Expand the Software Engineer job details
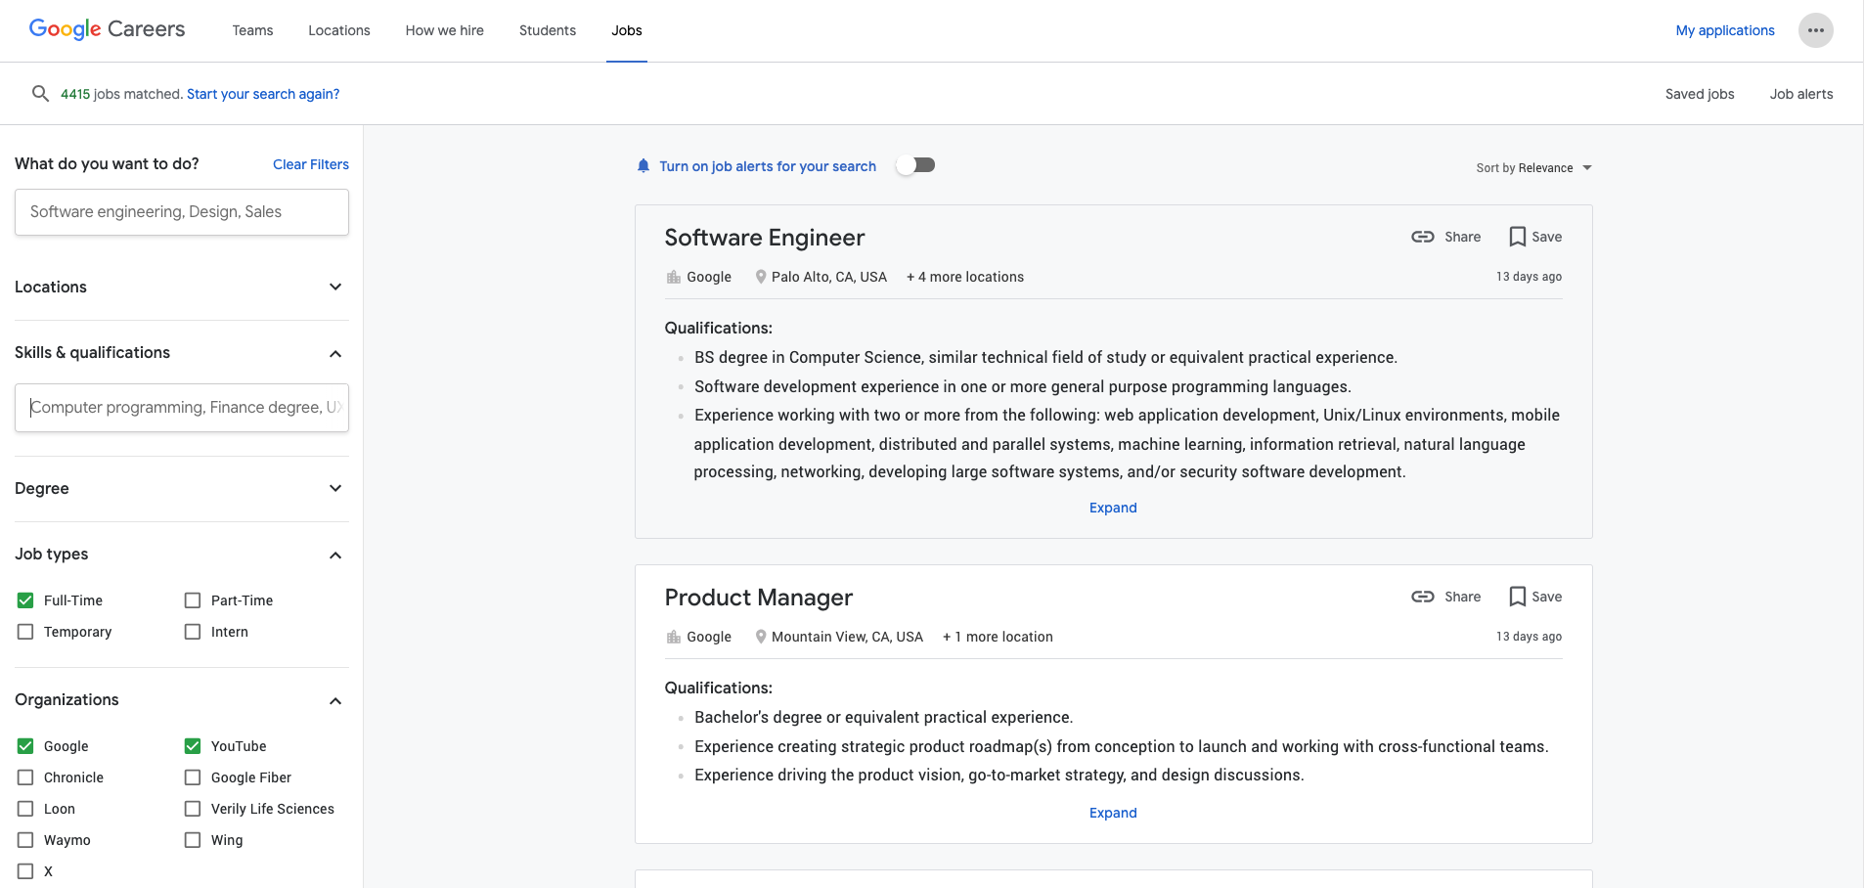The height and width of the screenshot is (888, 1864). (1113, 508)
